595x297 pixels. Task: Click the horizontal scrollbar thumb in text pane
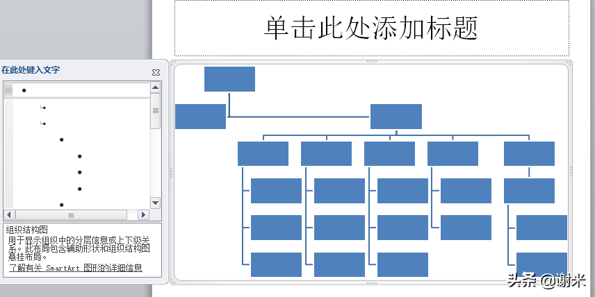tap(71, 215)
